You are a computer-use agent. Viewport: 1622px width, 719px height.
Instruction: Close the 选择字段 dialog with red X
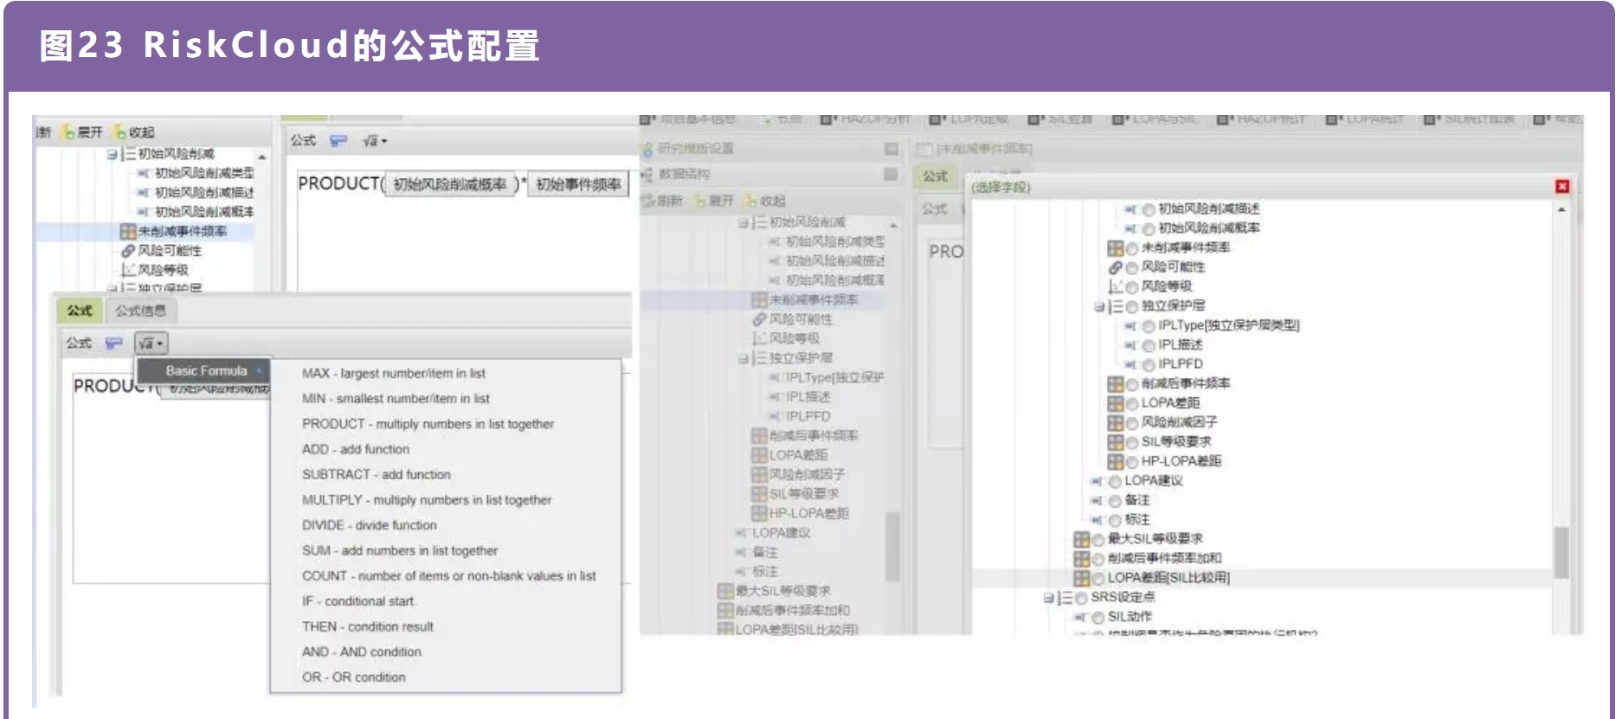click(x=1562, y=186)
